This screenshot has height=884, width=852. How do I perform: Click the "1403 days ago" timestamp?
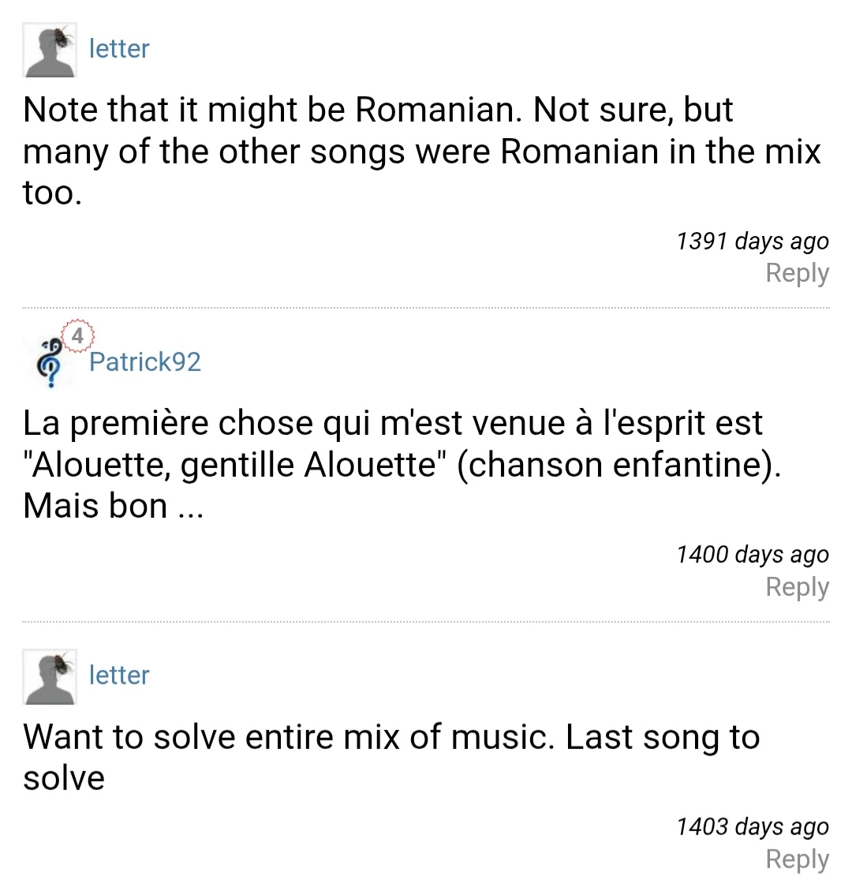[753, 826]
